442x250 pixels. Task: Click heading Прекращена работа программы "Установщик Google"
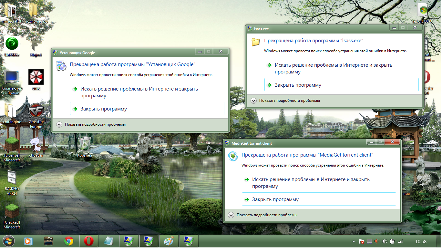click(133, 64)
